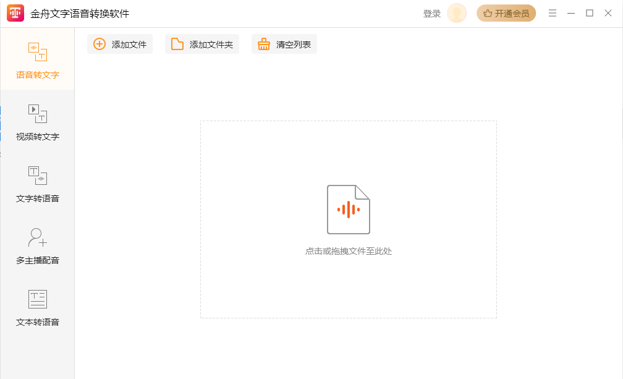Click the user avatar icon
The image size is (623, 379).
(x=457, y=13)
